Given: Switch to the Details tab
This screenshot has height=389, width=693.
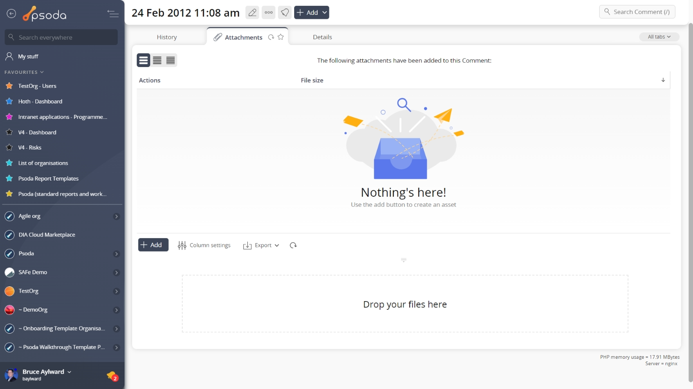Looking at the screenshot, I should click(x=322, y=37).
